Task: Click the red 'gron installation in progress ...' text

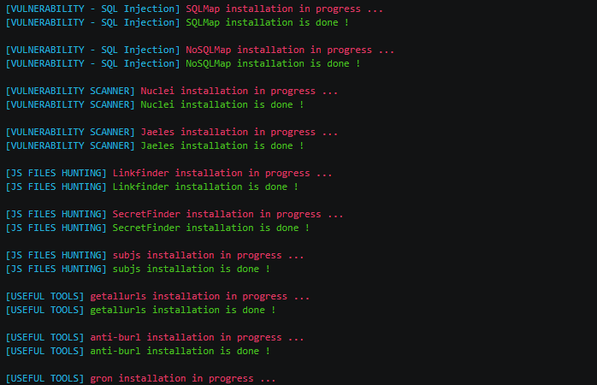Action: pos(183,379)
